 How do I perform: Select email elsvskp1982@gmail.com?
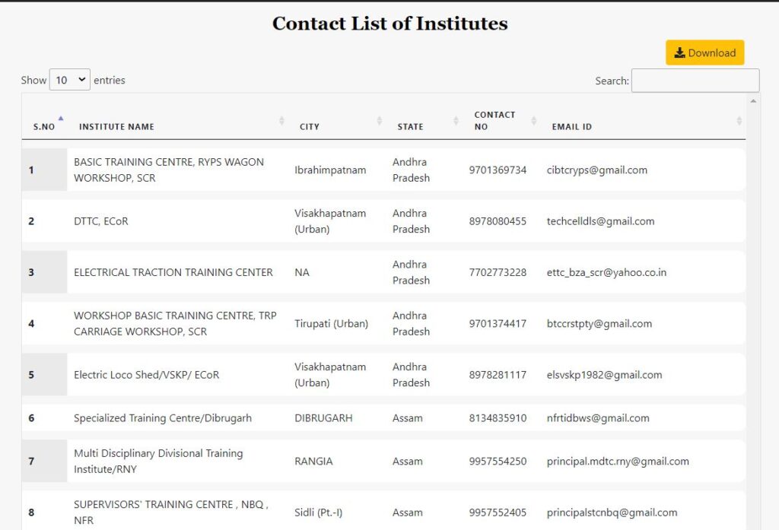point(604,375)
